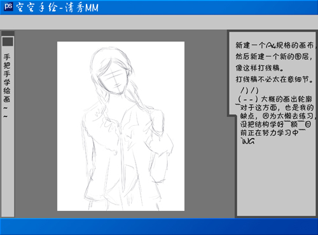Click the sentence 打线稿不必太在意细节。
318x235 pixels.
274,79
